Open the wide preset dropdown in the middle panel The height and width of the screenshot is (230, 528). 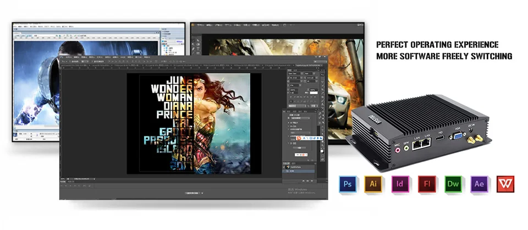[x=300, y=118]
